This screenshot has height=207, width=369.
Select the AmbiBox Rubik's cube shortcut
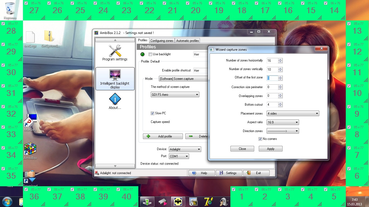(x=30, y=151)
